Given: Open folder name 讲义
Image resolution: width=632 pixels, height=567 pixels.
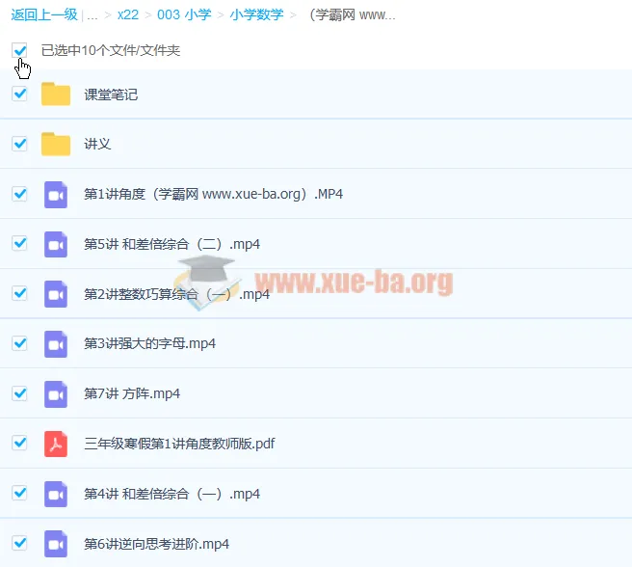Looking at the screenshot, I should tap(97, 144).
